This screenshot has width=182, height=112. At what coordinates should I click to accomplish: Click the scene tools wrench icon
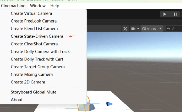125,29
